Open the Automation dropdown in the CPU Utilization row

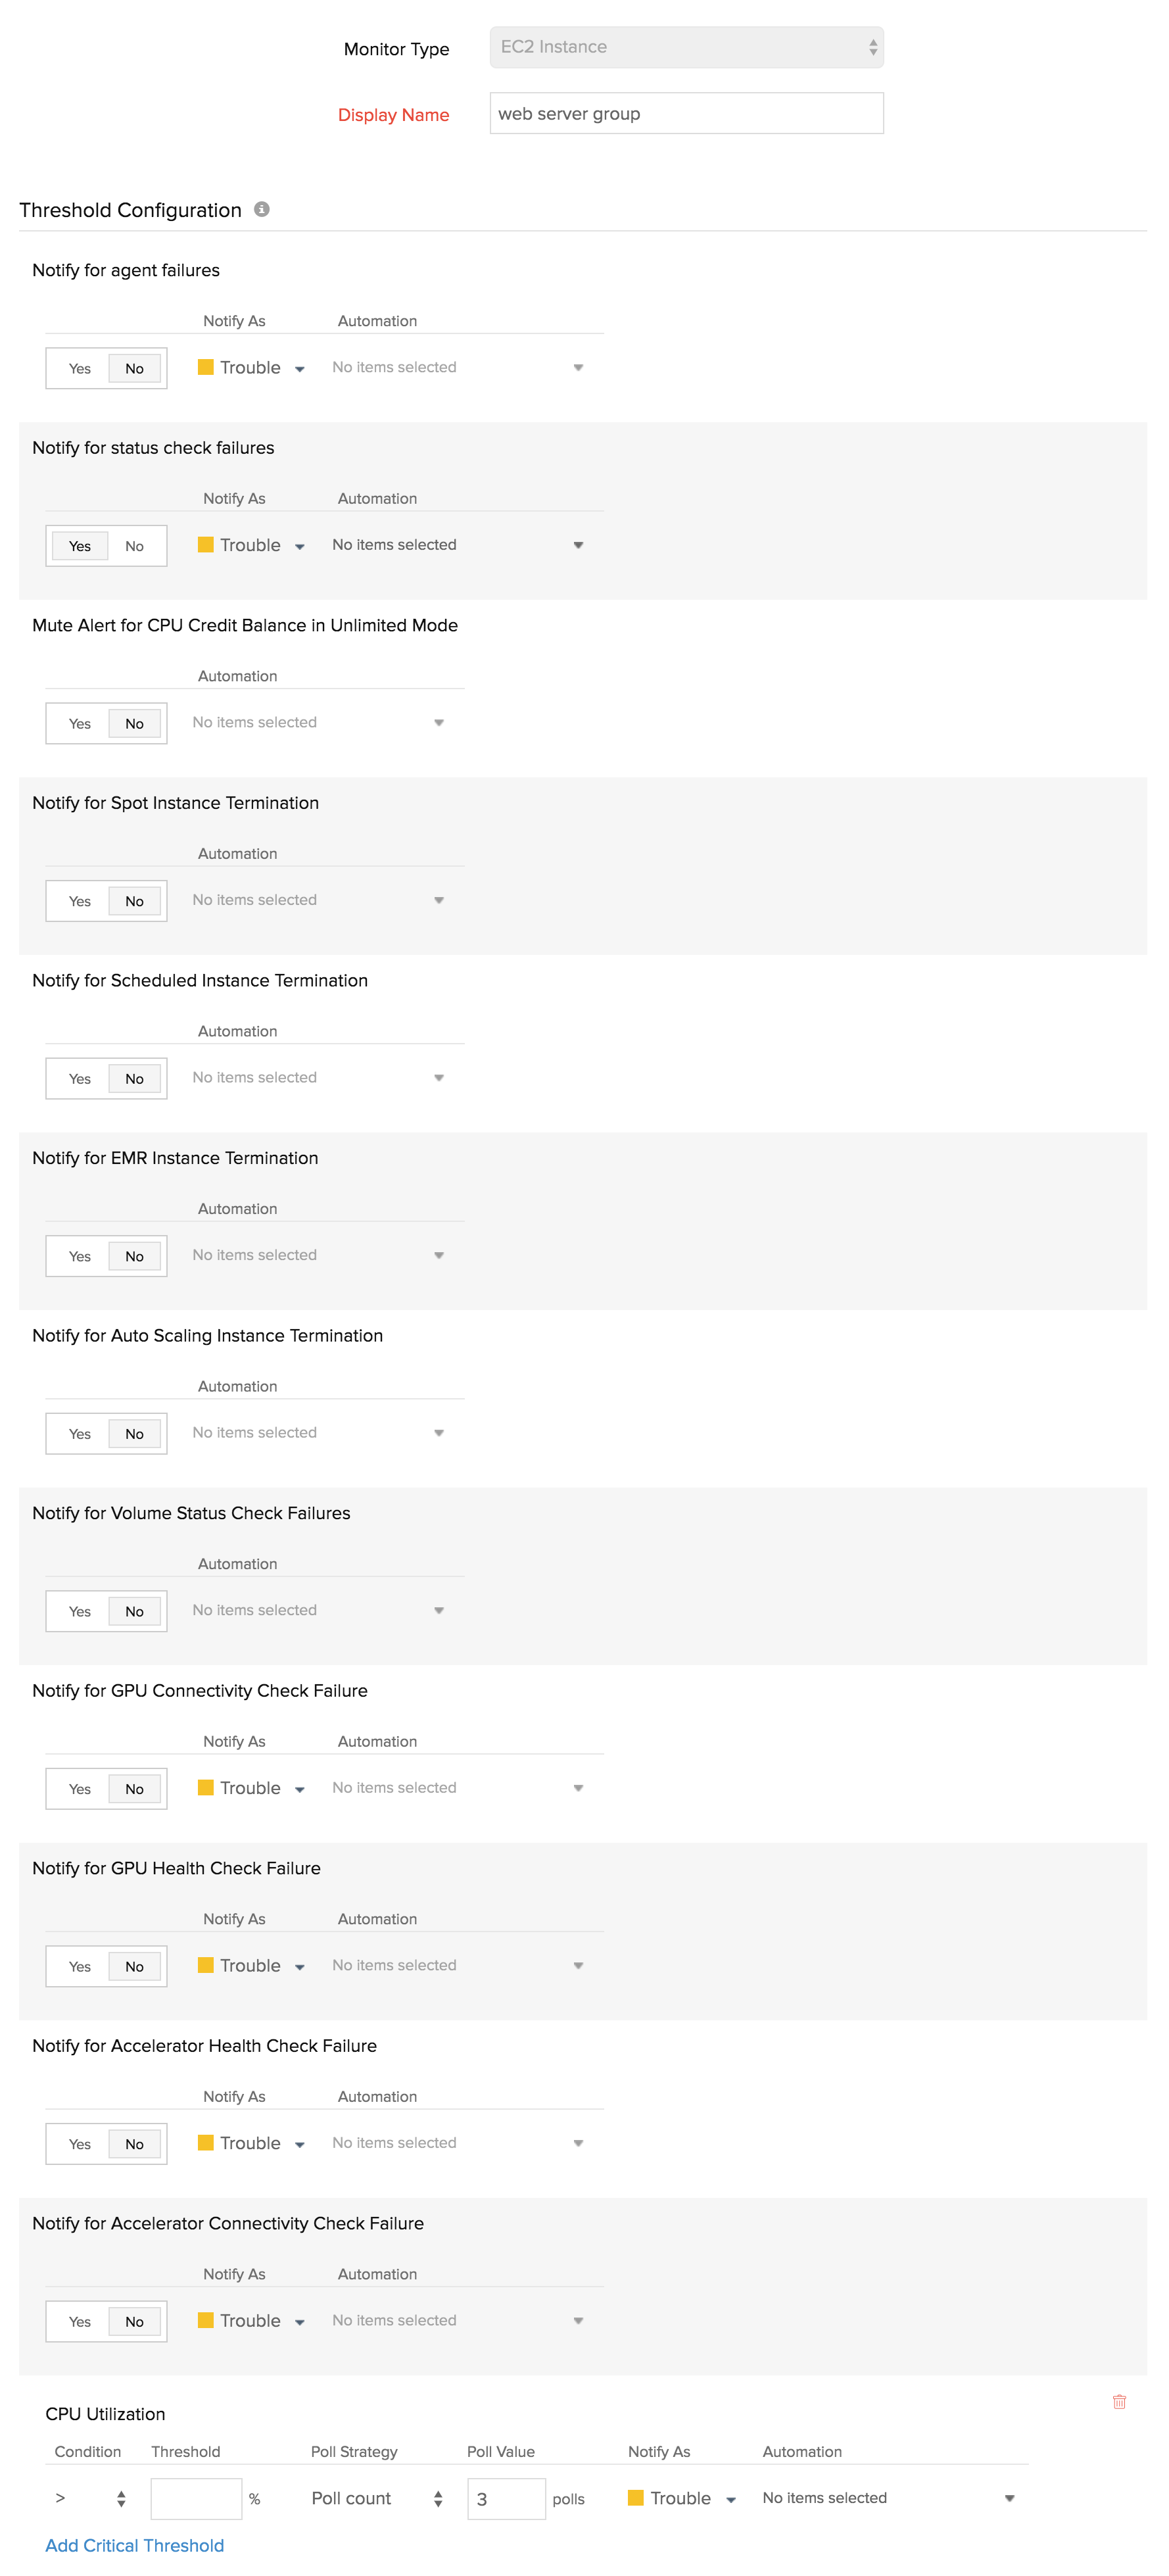tap(1009, 2498)
